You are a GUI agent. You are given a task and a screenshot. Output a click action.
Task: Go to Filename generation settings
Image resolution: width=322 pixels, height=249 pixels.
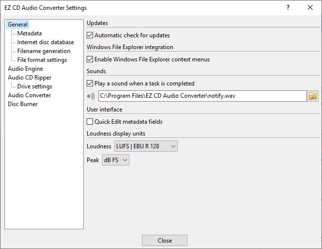(x=44, y=51)
